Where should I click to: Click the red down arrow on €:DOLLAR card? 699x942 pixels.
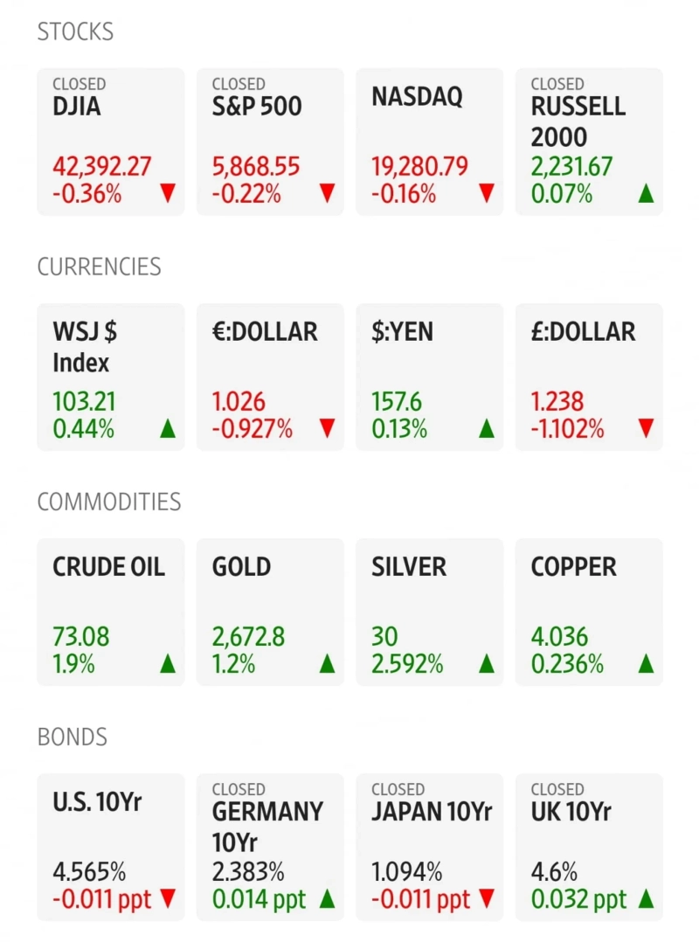(327, 428)
